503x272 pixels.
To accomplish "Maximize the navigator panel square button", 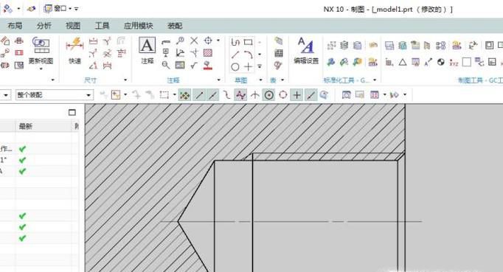I will (72, 113).
